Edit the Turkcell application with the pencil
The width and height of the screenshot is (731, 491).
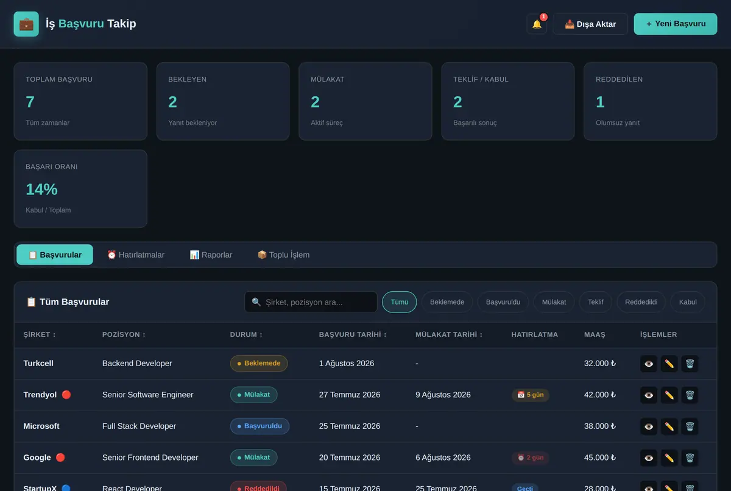669,364
